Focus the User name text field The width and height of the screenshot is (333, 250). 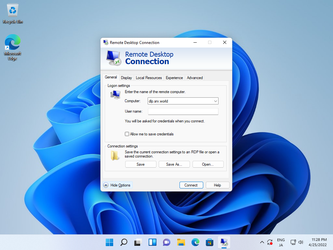(x=183, y=111)
